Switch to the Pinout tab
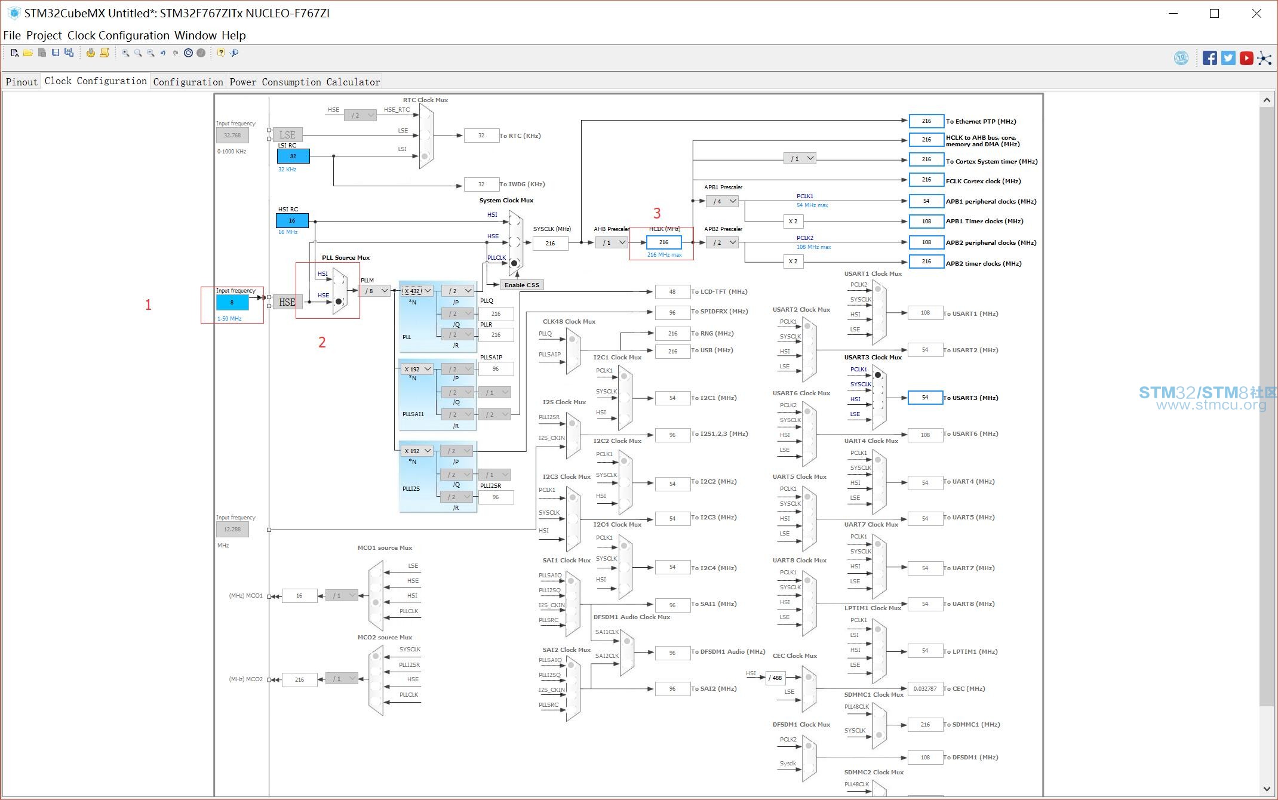The height and width of the screenshot is (800, 1278). pos(21,82)
